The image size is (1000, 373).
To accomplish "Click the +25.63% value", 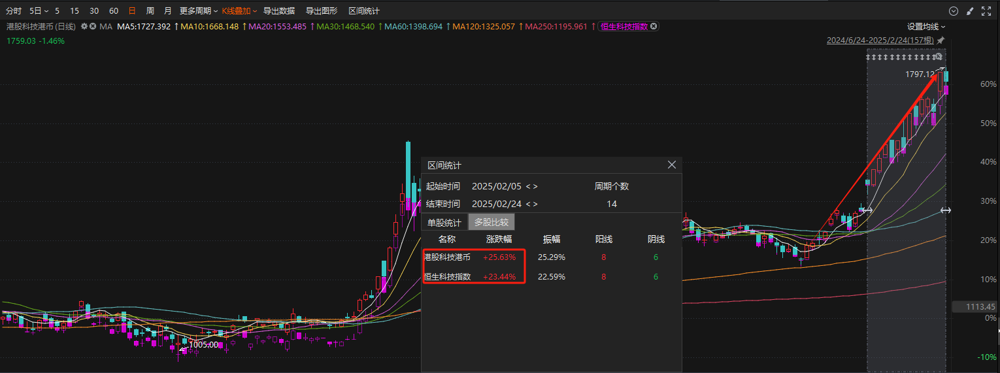I will 499,257.
